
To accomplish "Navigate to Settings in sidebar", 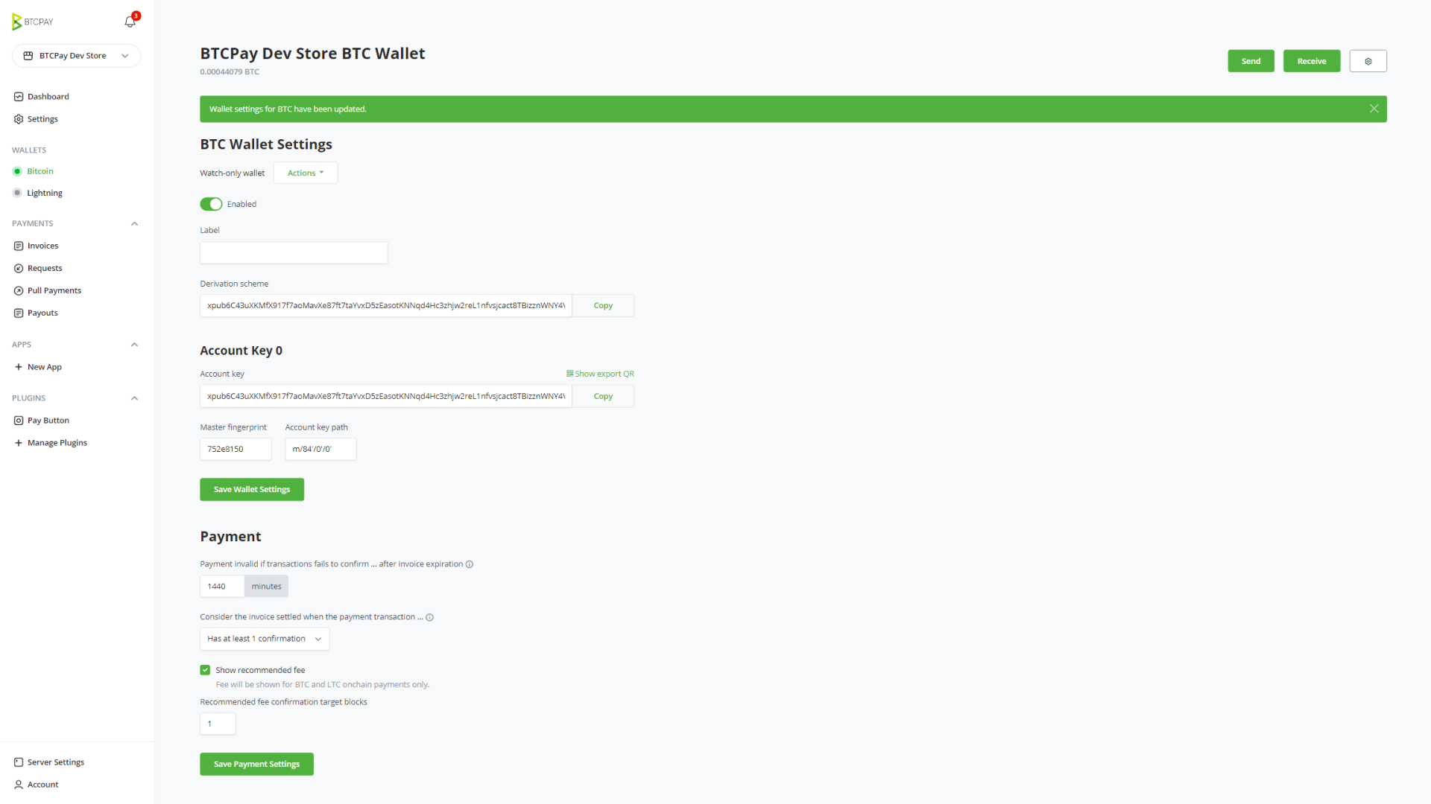I will coord(41,118).
